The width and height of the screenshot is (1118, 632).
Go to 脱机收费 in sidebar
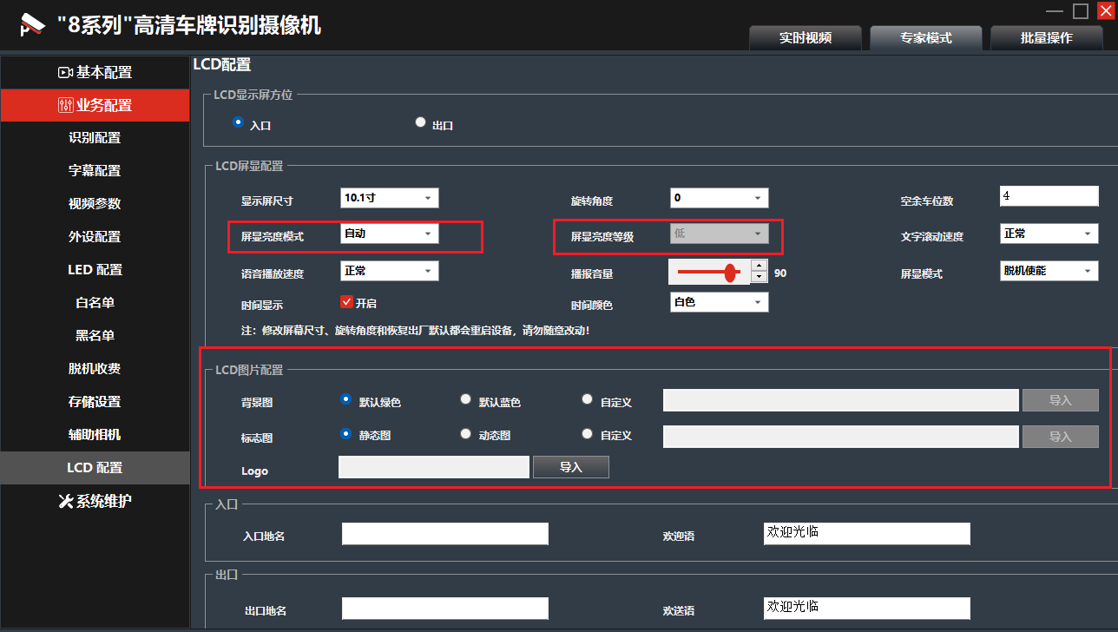point(95,369)
